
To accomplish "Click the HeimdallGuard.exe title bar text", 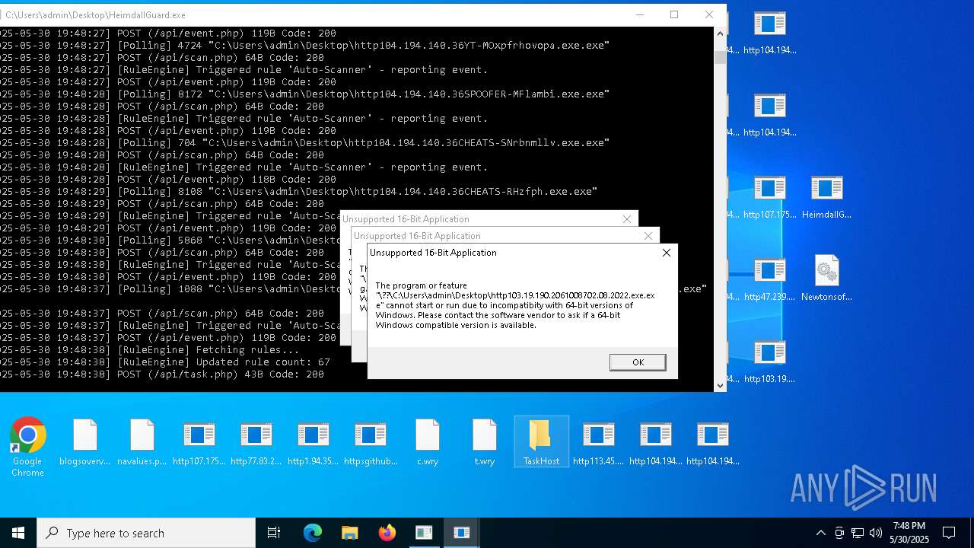I will pyautogui.click(x=95, y=14).
